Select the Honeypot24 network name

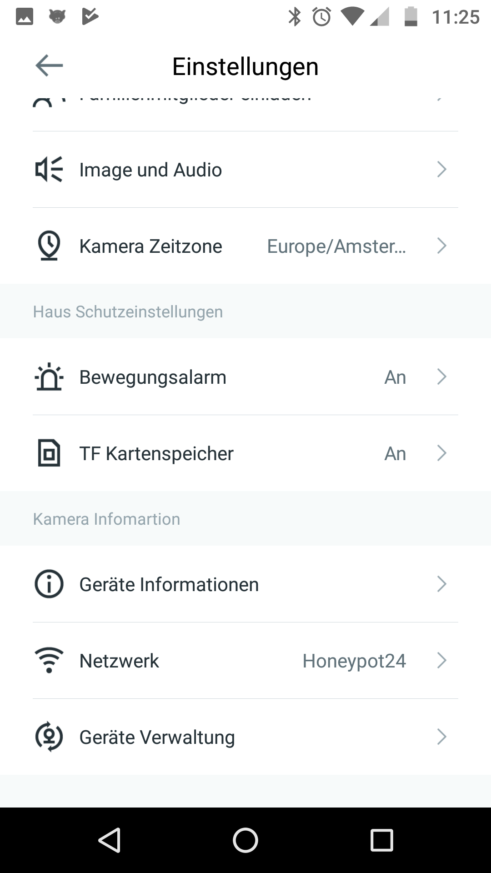point(354,661)
